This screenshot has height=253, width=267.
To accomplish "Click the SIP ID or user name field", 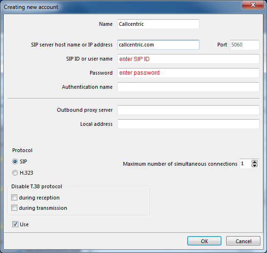I will click(188, 59).
